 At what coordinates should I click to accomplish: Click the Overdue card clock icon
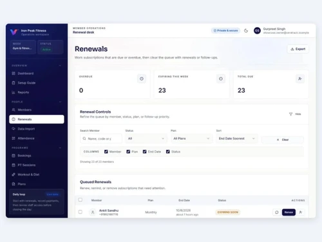[142, 79]
